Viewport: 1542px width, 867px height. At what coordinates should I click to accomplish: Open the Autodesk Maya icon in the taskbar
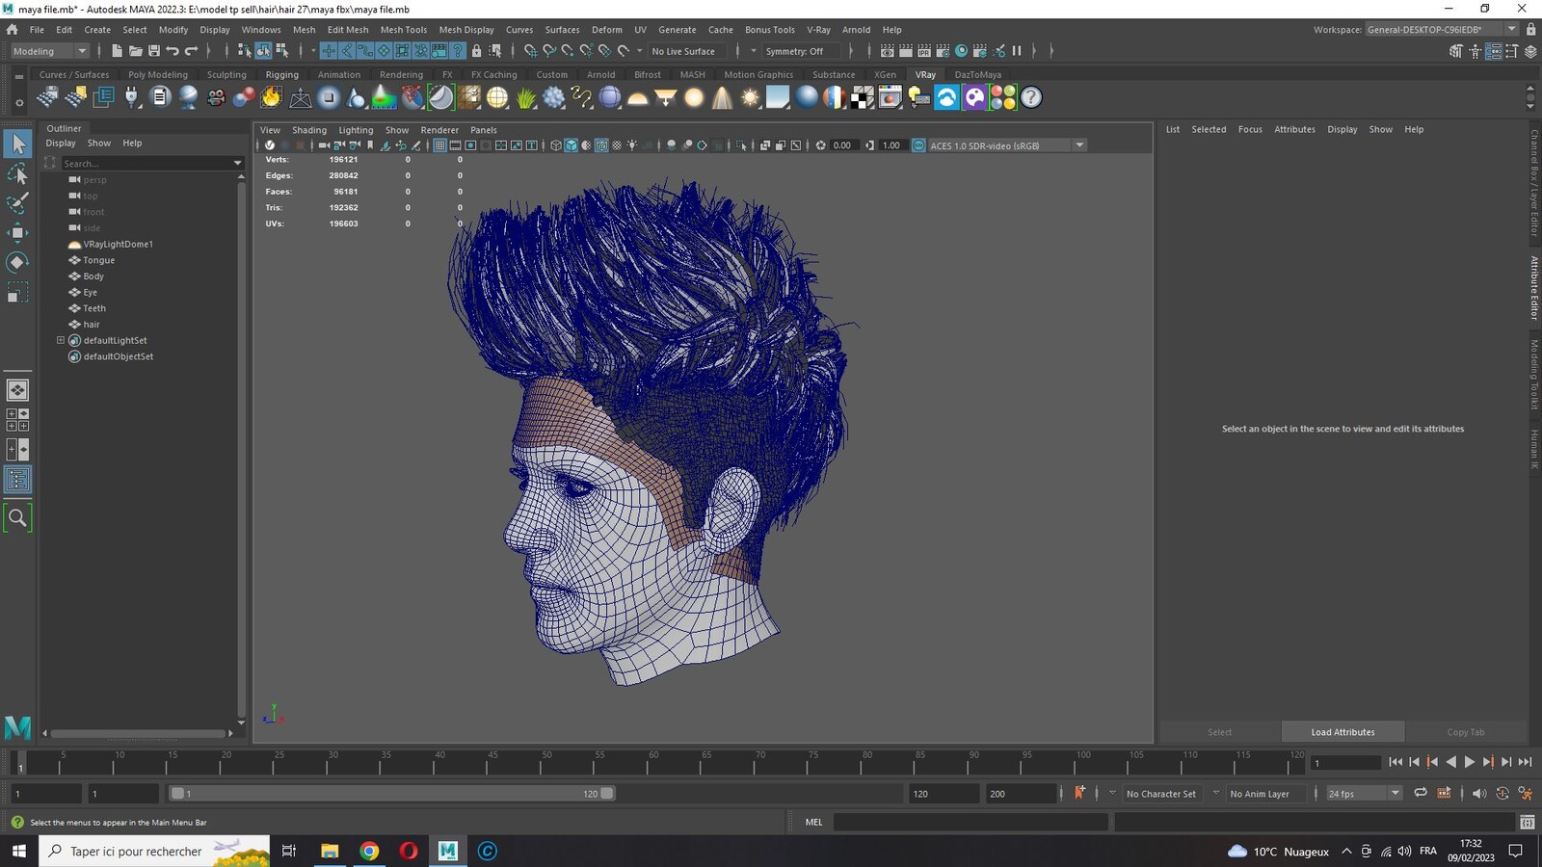[x=448, y=851]
